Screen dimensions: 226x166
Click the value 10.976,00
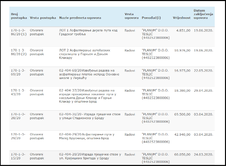point(182,50)
